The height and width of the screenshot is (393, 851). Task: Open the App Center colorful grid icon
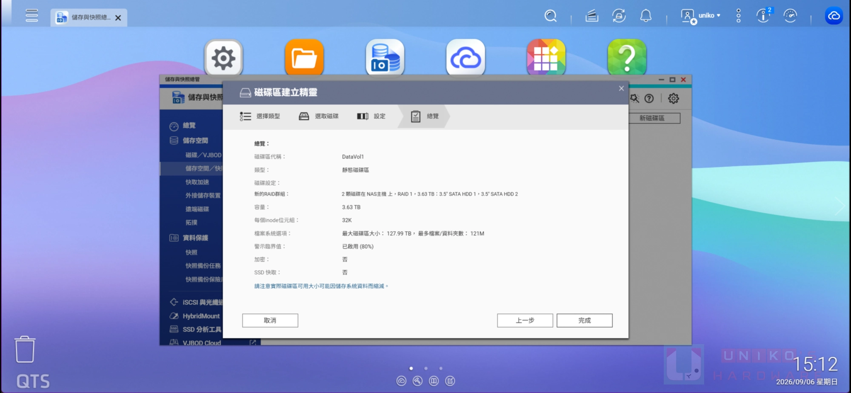(x=546, y=58)
